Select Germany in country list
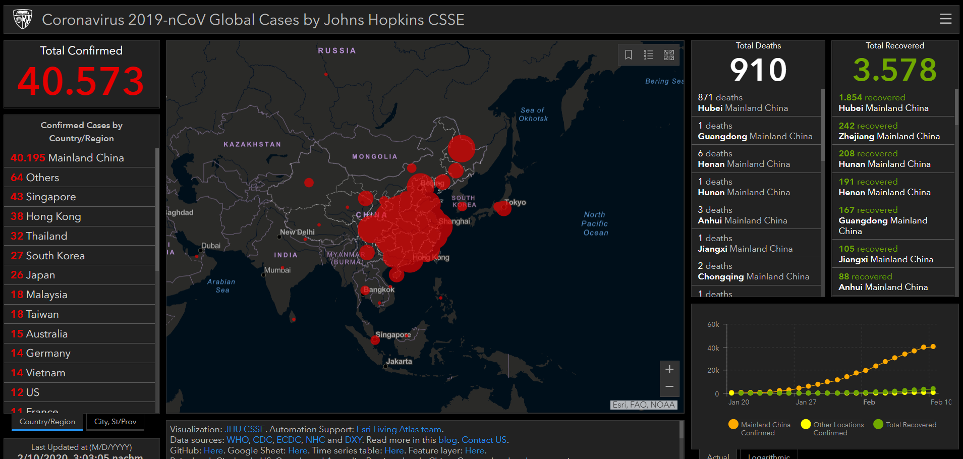 point(80,353)
